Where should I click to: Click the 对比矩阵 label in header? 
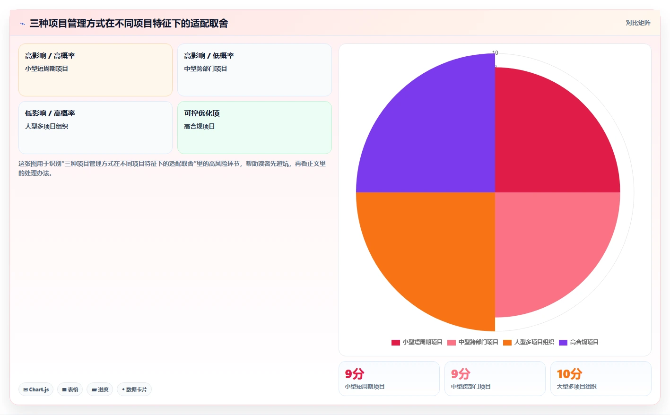coord(638,23)
